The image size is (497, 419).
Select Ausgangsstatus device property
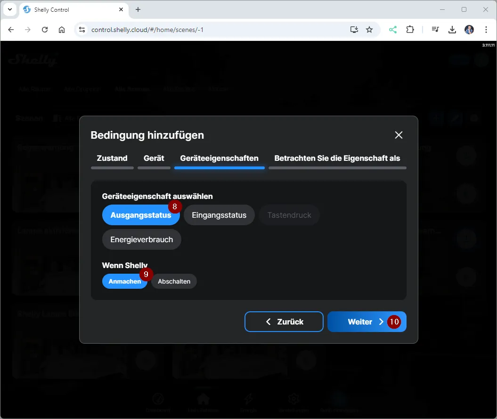pos(140,215)
